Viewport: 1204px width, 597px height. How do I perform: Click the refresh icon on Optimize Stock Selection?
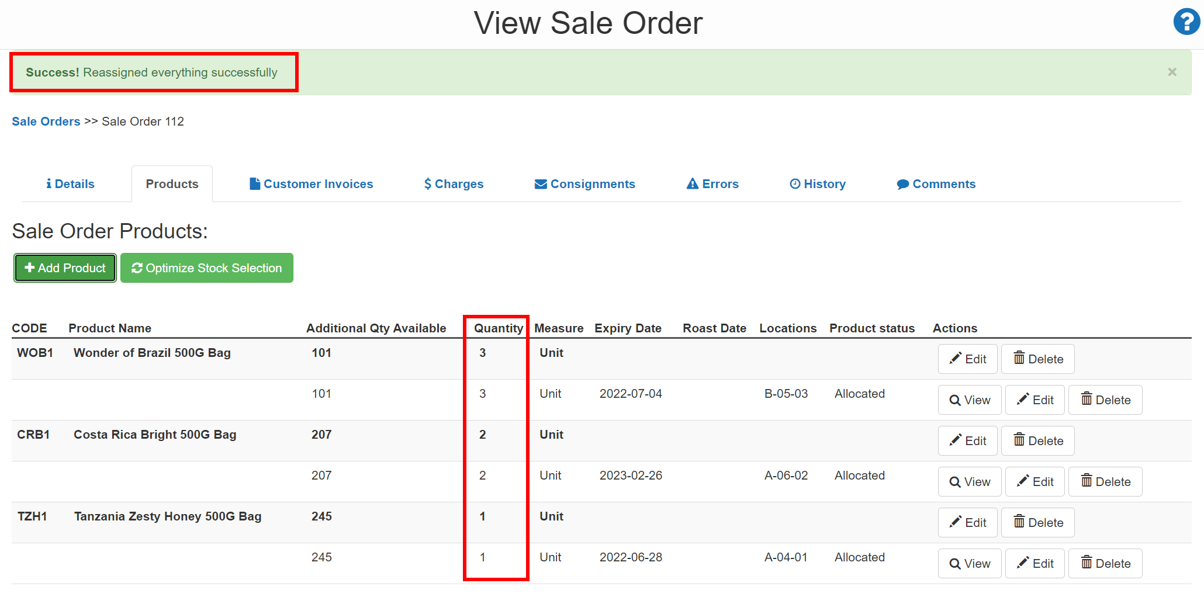tap(137, 268)
